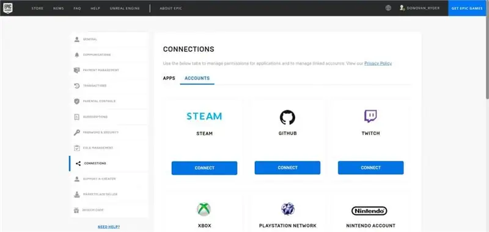Click the GitHub octocat logo
The image size is (489, 232).
pyautogui.click(x=287, y=118)
